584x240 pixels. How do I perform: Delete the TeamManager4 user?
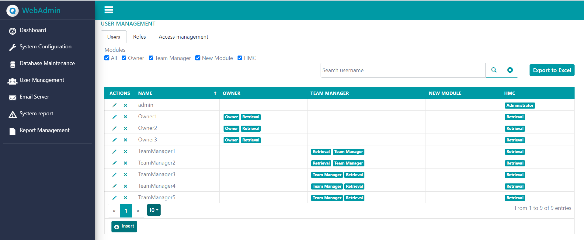pyautogui.click(x=125, y=186)
